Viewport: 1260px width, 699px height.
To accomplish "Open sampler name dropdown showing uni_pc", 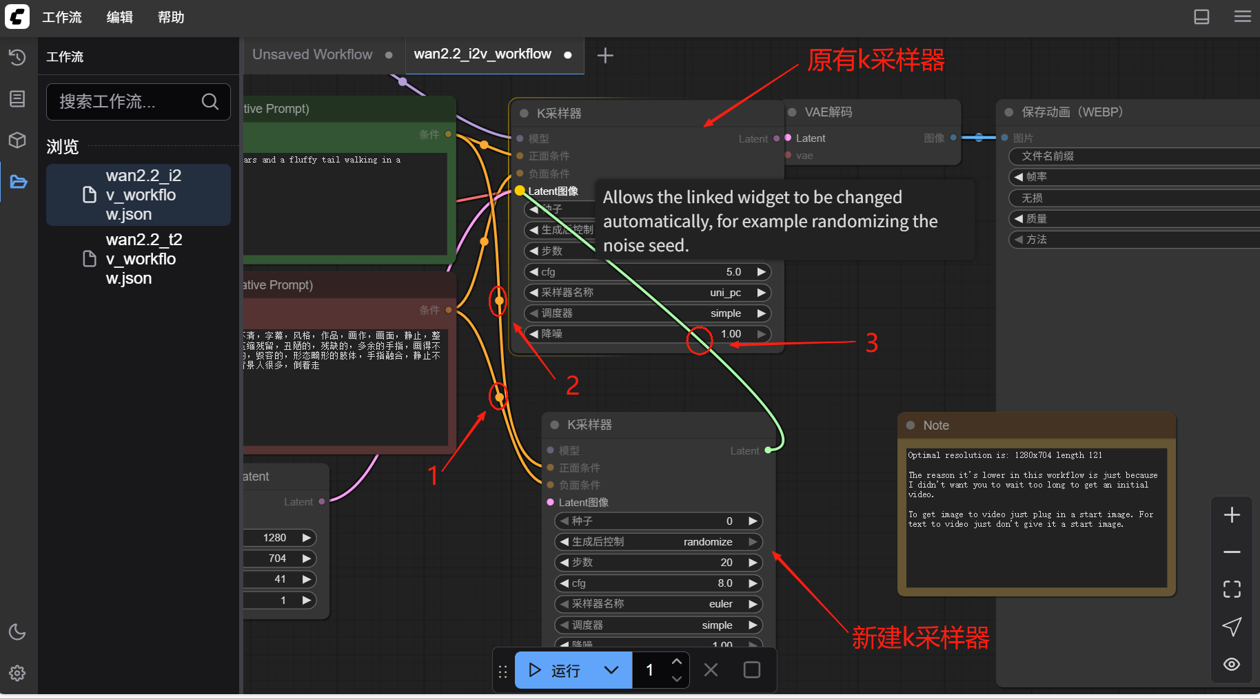I will pyautogui.click(x=647, y=293).
